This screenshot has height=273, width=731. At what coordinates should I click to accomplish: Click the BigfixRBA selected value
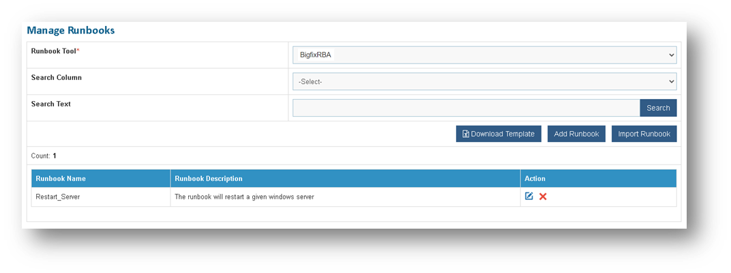(x=315, y=55)
